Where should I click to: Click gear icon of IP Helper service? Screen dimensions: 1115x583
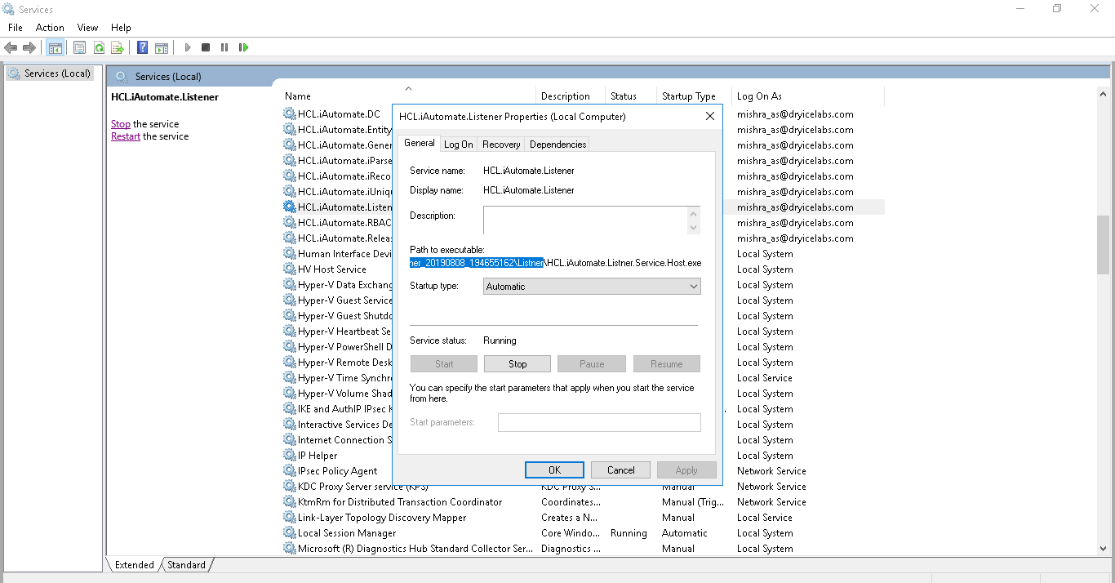pyautogui.click(x=289, y=456)
